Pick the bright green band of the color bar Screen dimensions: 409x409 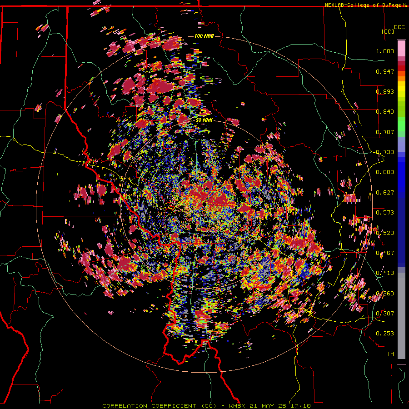[x=401, y=124]
